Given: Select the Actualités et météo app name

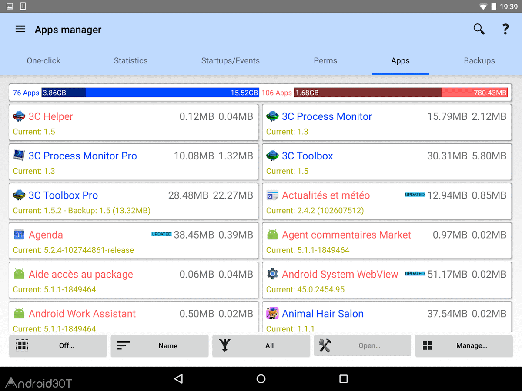Looking at the screenshot, I should pos(326,195).
